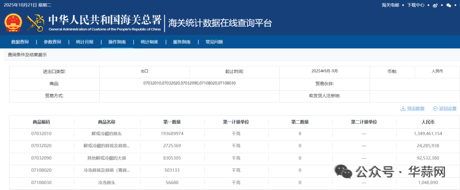Open the 服务指南 menu item
This screenshot has height=190, width=460.
(x=182, y=42)
